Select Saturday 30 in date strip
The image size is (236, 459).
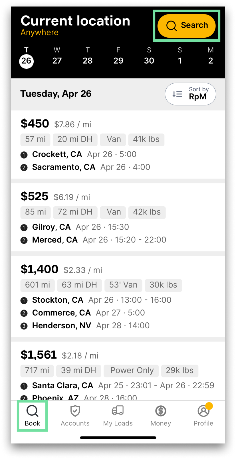click(149, 56)
